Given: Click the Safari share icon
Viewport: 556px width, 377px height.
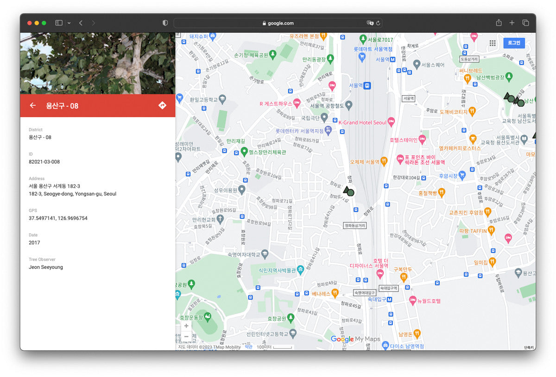Looking at the screenshot, I should coord(499,23).
